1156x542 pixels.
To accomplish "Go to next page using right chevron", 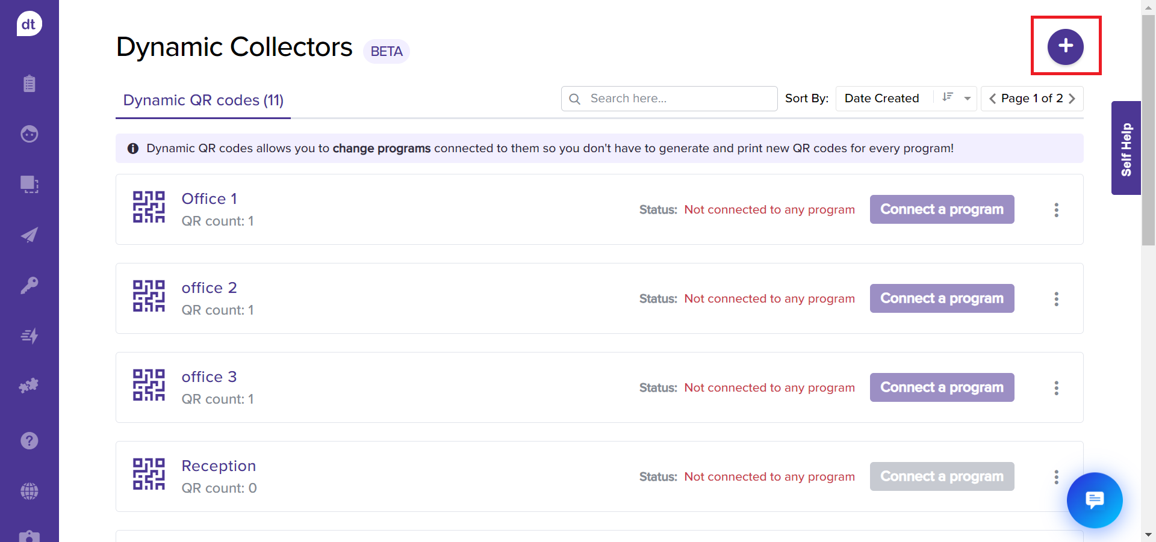I will [1072, 99].
